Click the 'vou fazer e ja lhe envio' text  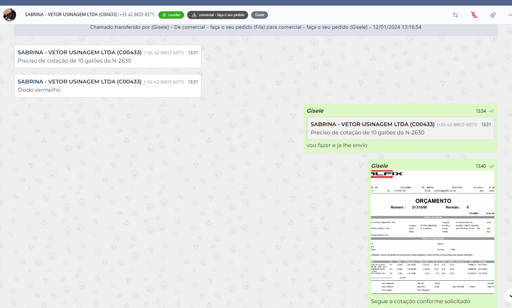pos(337,145)
